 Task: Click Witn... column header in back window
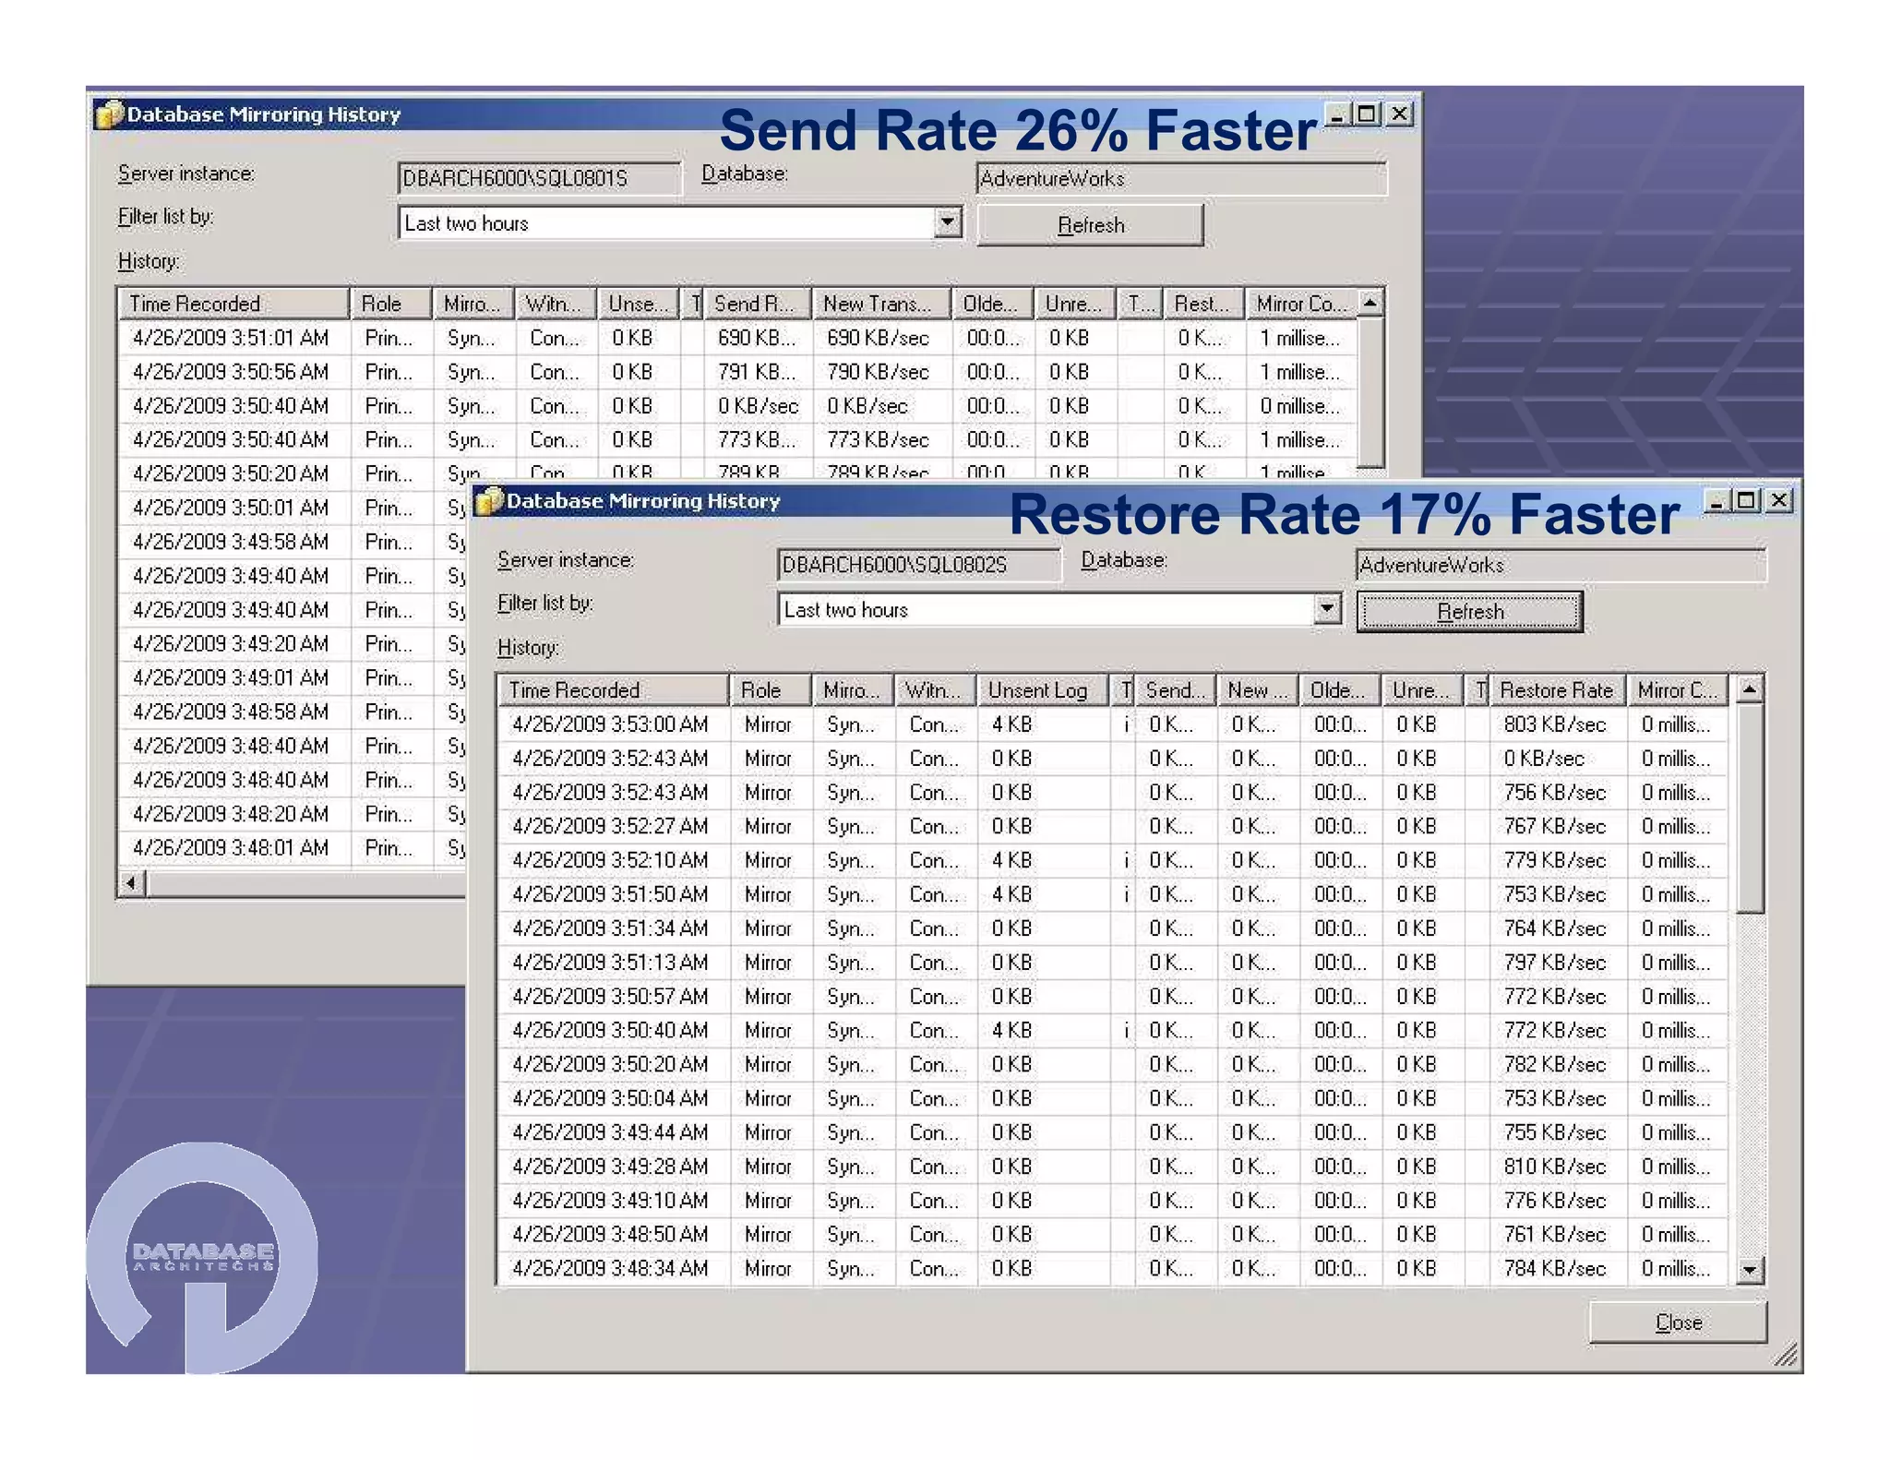[x=555, y=304]
